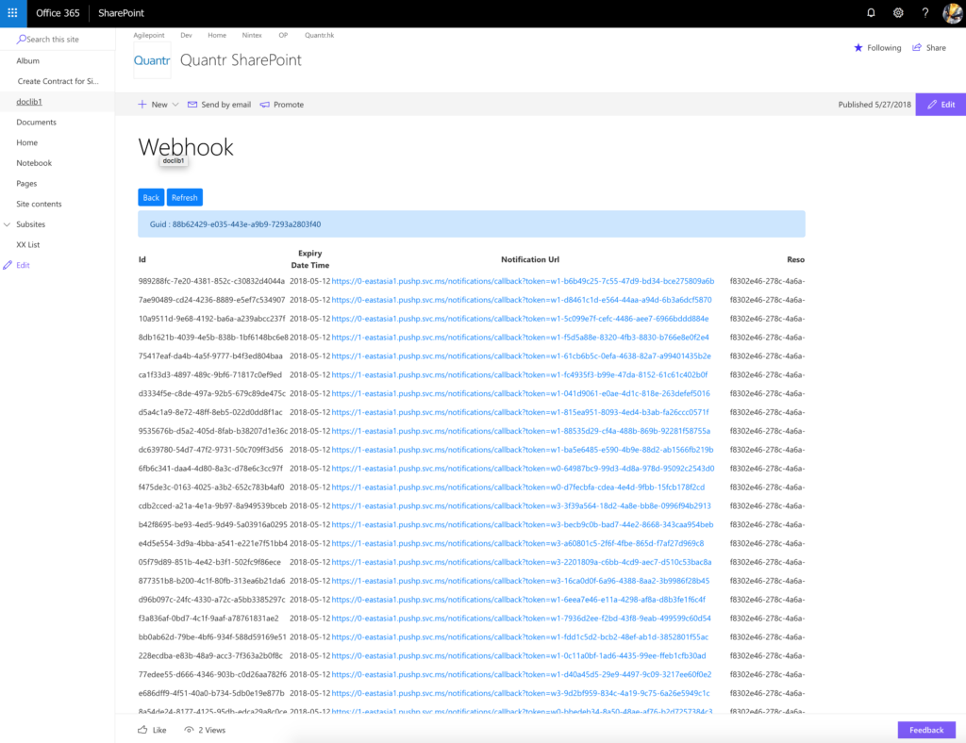This screenshot has width=966, height=743.
Task: Click the pencil icon in sidebar Edit
Action: 8,265
